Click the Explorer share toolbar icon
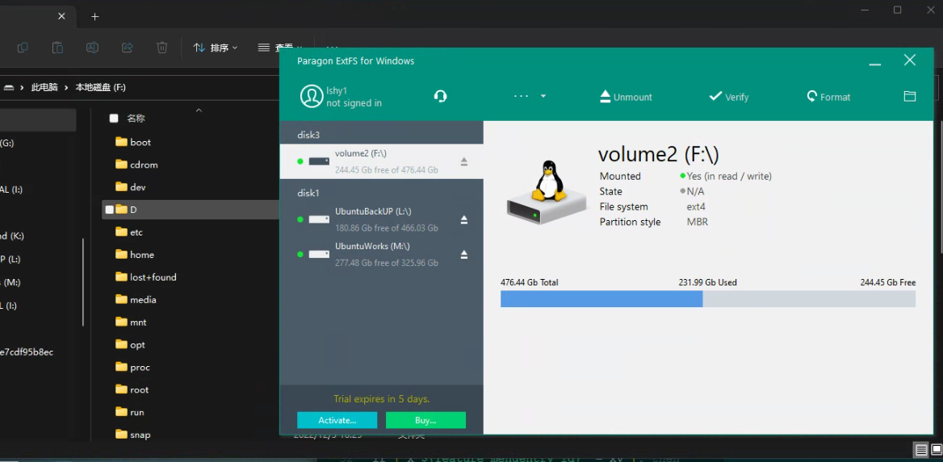This screenshot has width=943, height=462. coord(127,48)
